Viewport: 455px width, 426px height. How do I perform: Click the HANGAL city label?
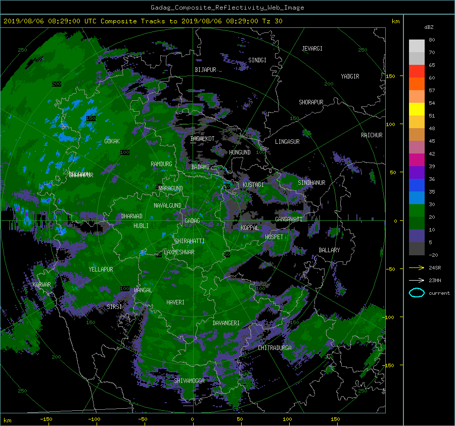[x=143, y=290]
